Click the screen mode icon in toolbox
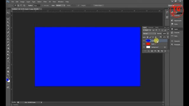The width and height of the screenshot is (189, 106). pyautogui.click(x=8, y=87)
